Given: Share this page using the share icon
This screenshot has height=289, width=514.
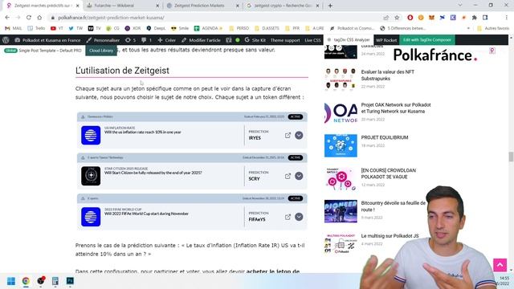Looking at the screenshot, I should [386, 18].
